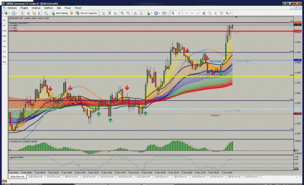Viewport: 304px width, 185px height.
Task: Switch to EURJPYm,M5 chart tab
Action: (54, 177)
